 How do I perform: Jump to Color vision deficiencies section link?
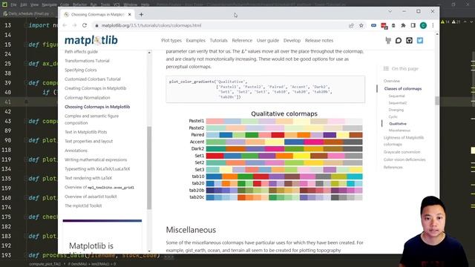404,159
